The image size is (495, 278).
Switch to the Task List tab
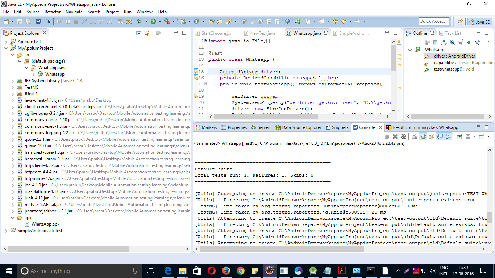(x=450, y=33)
